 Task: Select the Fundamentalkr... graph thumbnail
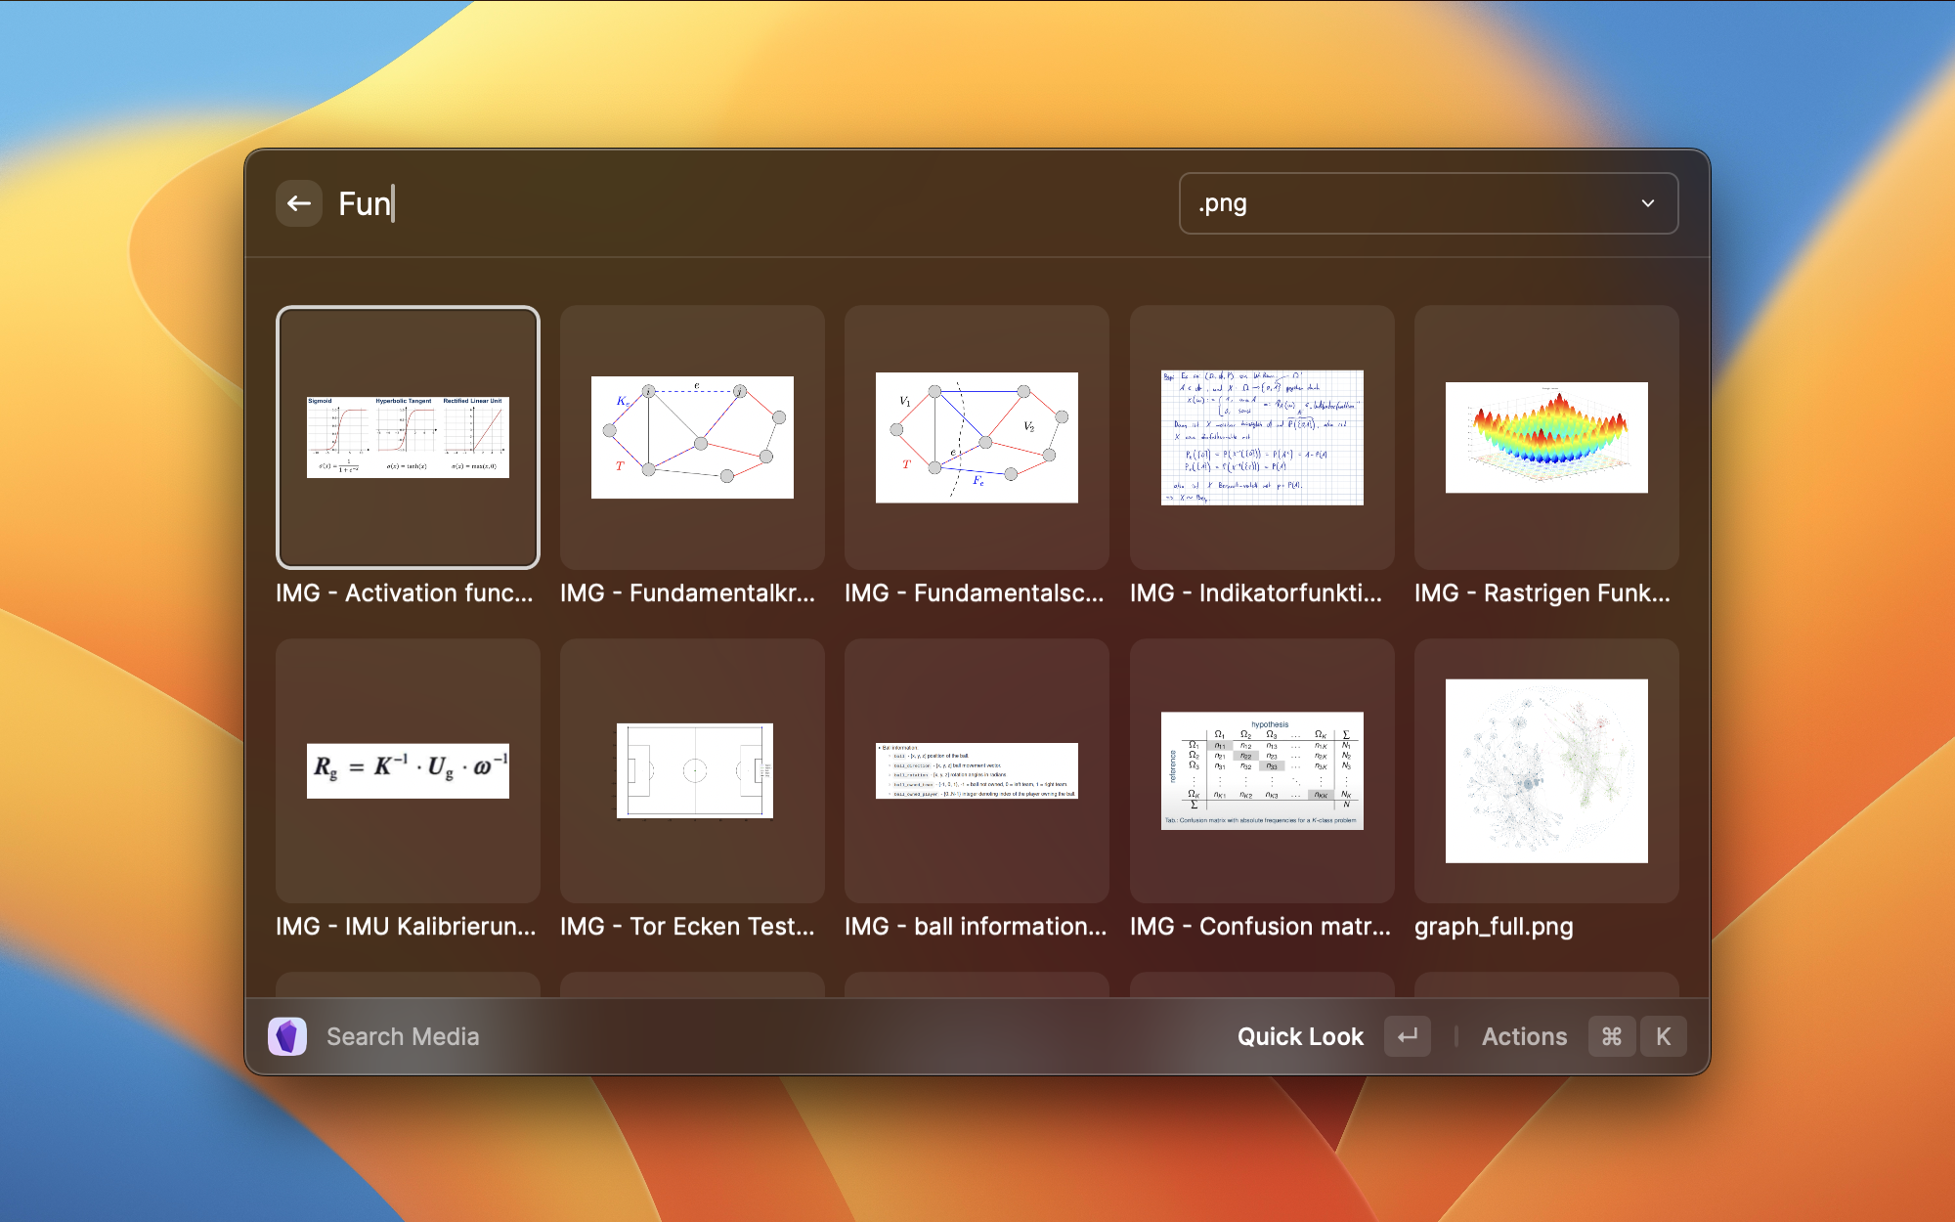[x=692, y=437]
